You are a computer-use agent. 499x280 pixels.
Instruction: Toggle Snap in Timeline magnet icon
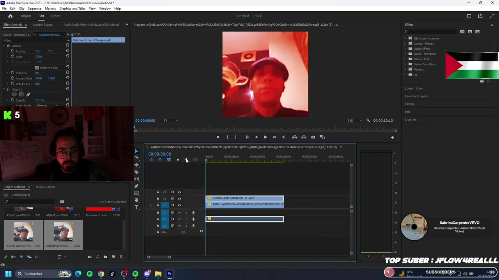tap(160, 160)
